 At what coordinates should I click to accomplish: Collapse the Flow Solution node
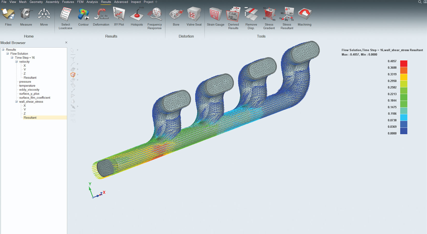(7, 53)
